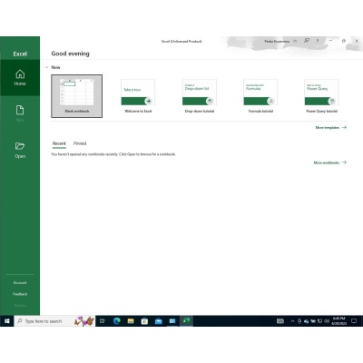Open File Explorer from the taskbar
363x363 pixels.
[x=131, y=321]
